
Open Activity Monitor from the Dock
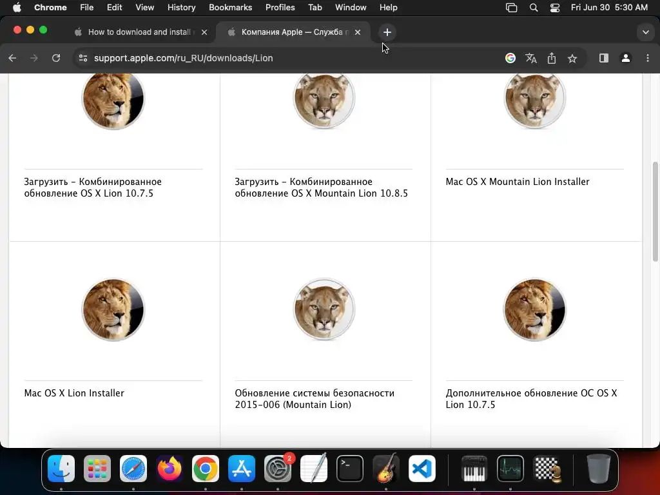pyautogui.click(x=510, y=469)
